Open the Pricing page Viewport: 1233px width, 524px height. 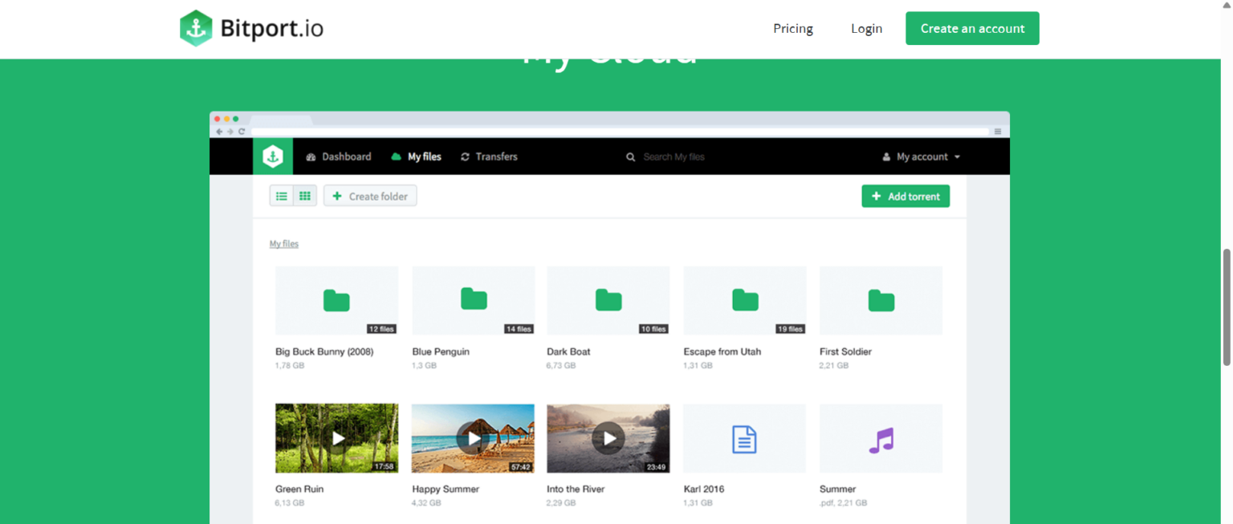pyautogui.click(x=792, y=28)
